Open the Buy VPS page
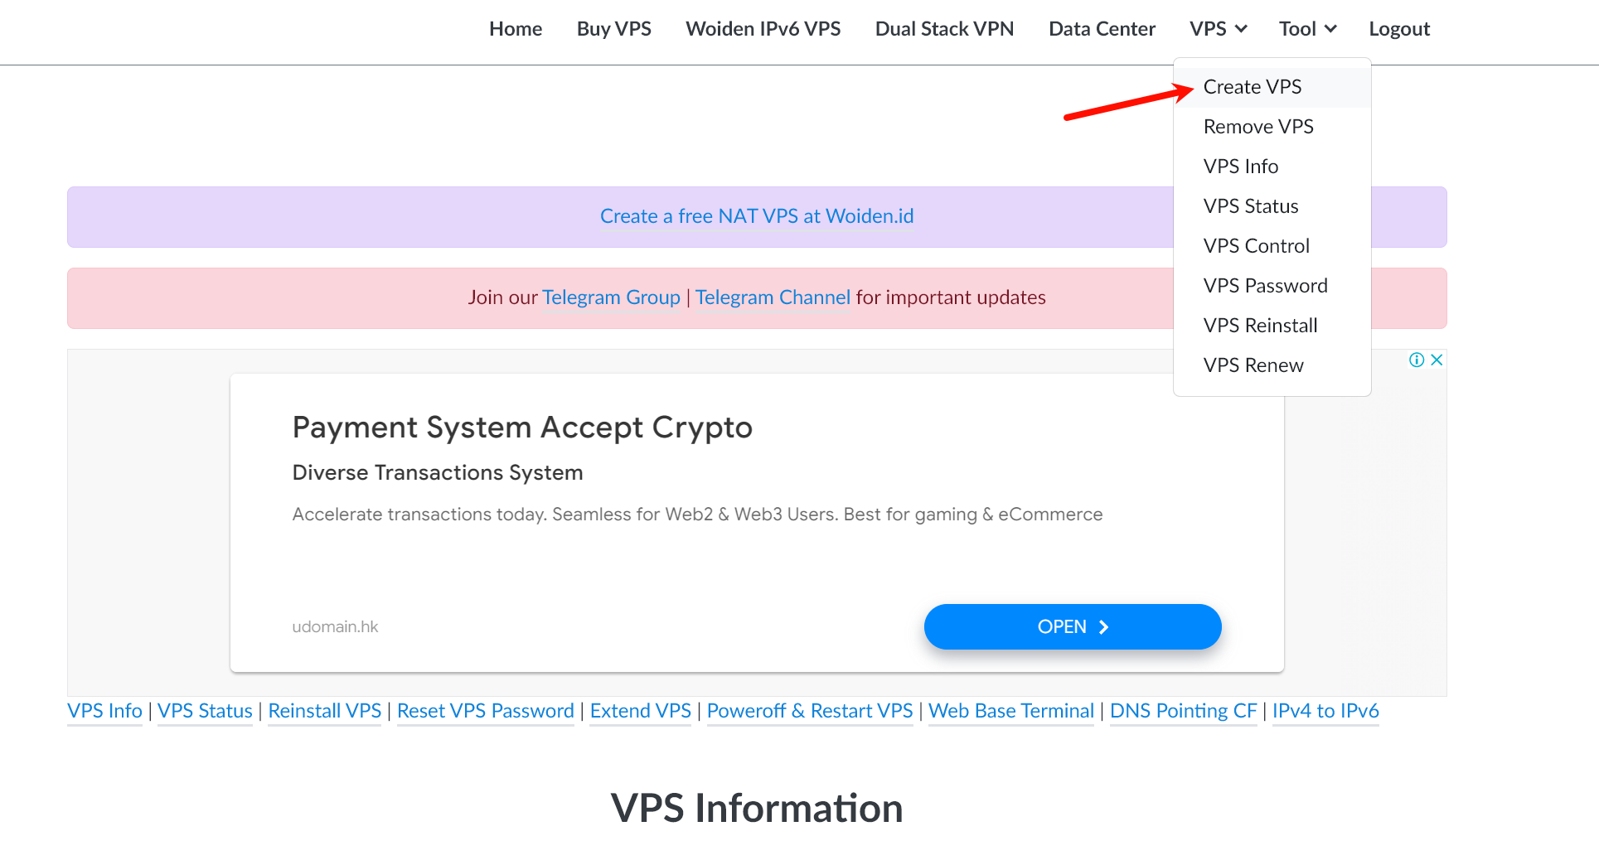Image resolution: width=1599 pixels, height=865 pixels. (613, 29)
